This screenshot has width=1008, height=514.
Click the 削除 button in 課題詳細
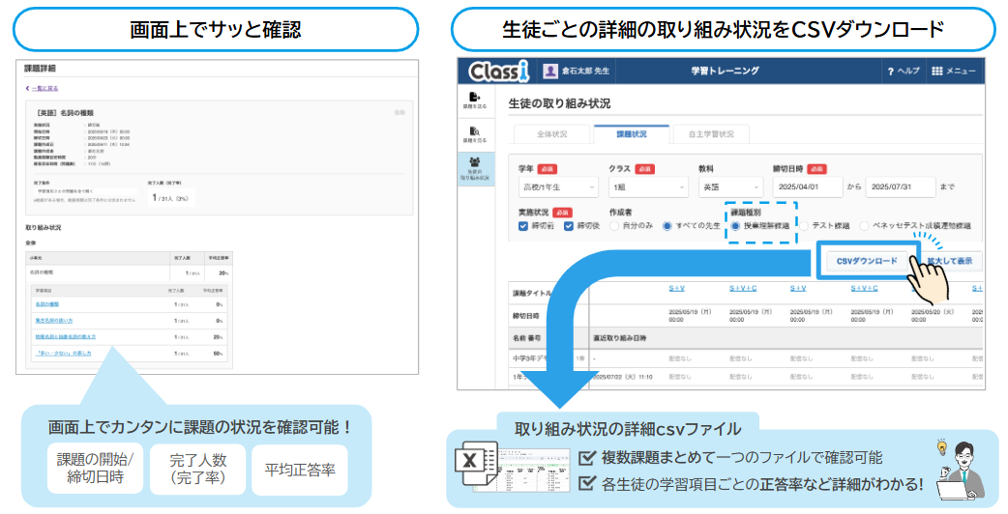(400, 112)
